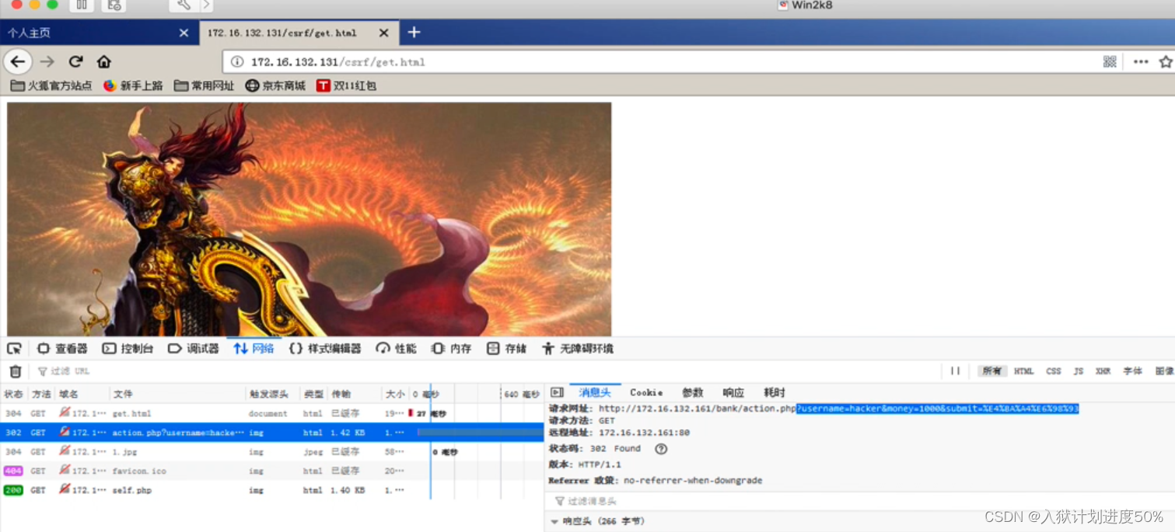This screenshot has height=532, width=1175.
Task: Close the csrf/get.html tab
Action: click(x=383, y=33)
